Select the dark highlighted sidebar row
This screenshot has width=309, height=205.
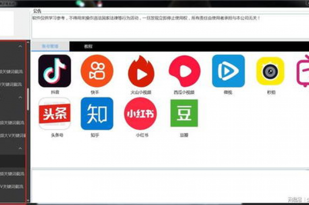pos(12,161)
